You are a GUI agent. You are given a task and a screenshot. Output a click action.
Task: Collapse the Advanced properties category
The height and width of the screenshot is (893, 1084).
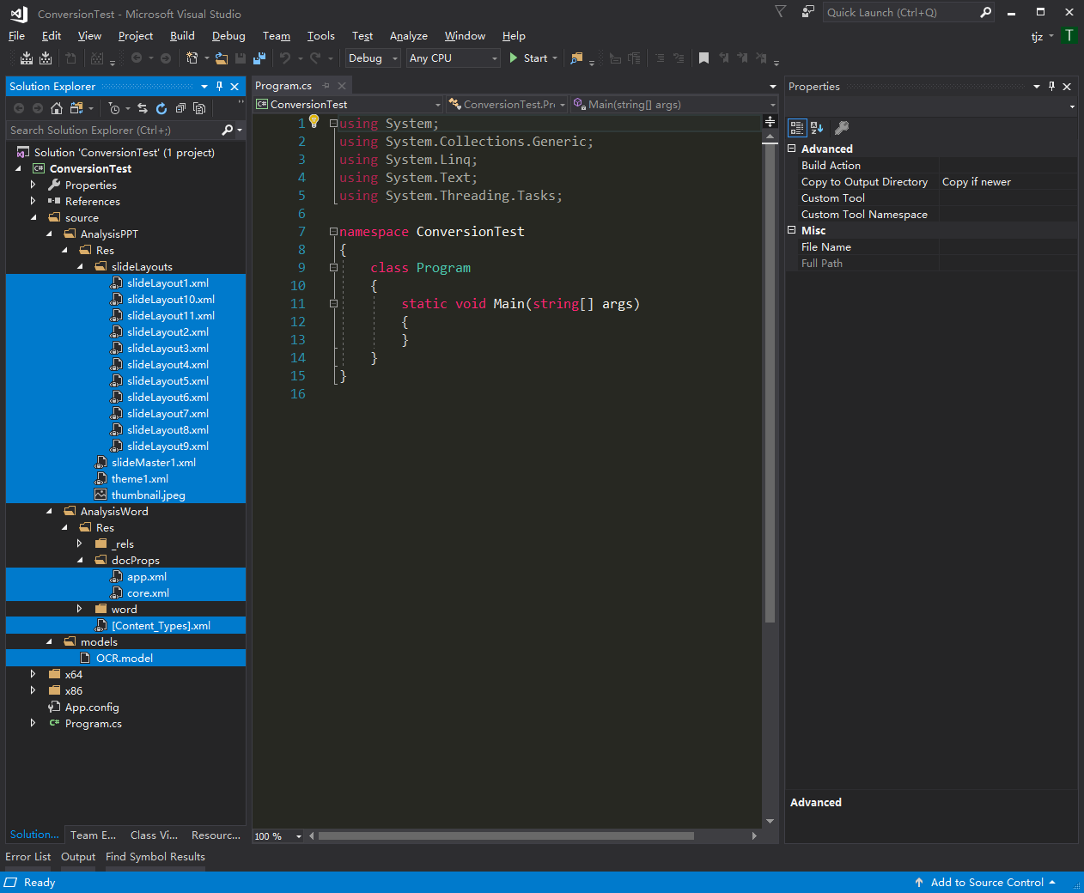coord(792,149)
